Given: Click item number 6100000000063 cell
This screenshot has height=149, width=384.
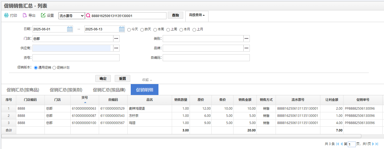Looking at the screenshot, I should [85, 109].
